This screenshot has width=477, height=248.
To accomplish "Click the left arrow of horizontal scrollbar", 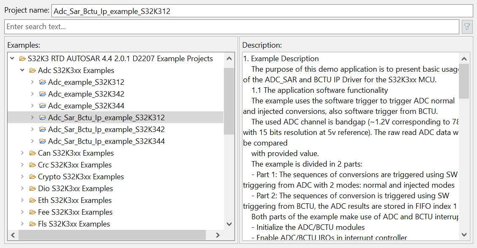I will point(13,235).
